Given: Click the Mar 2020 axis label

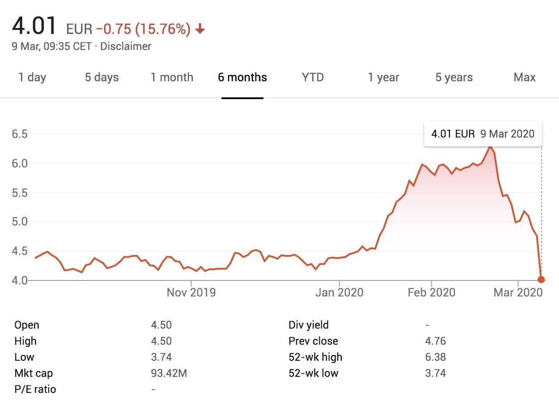Looking at the screenshot, I should [x=518, y=292].
